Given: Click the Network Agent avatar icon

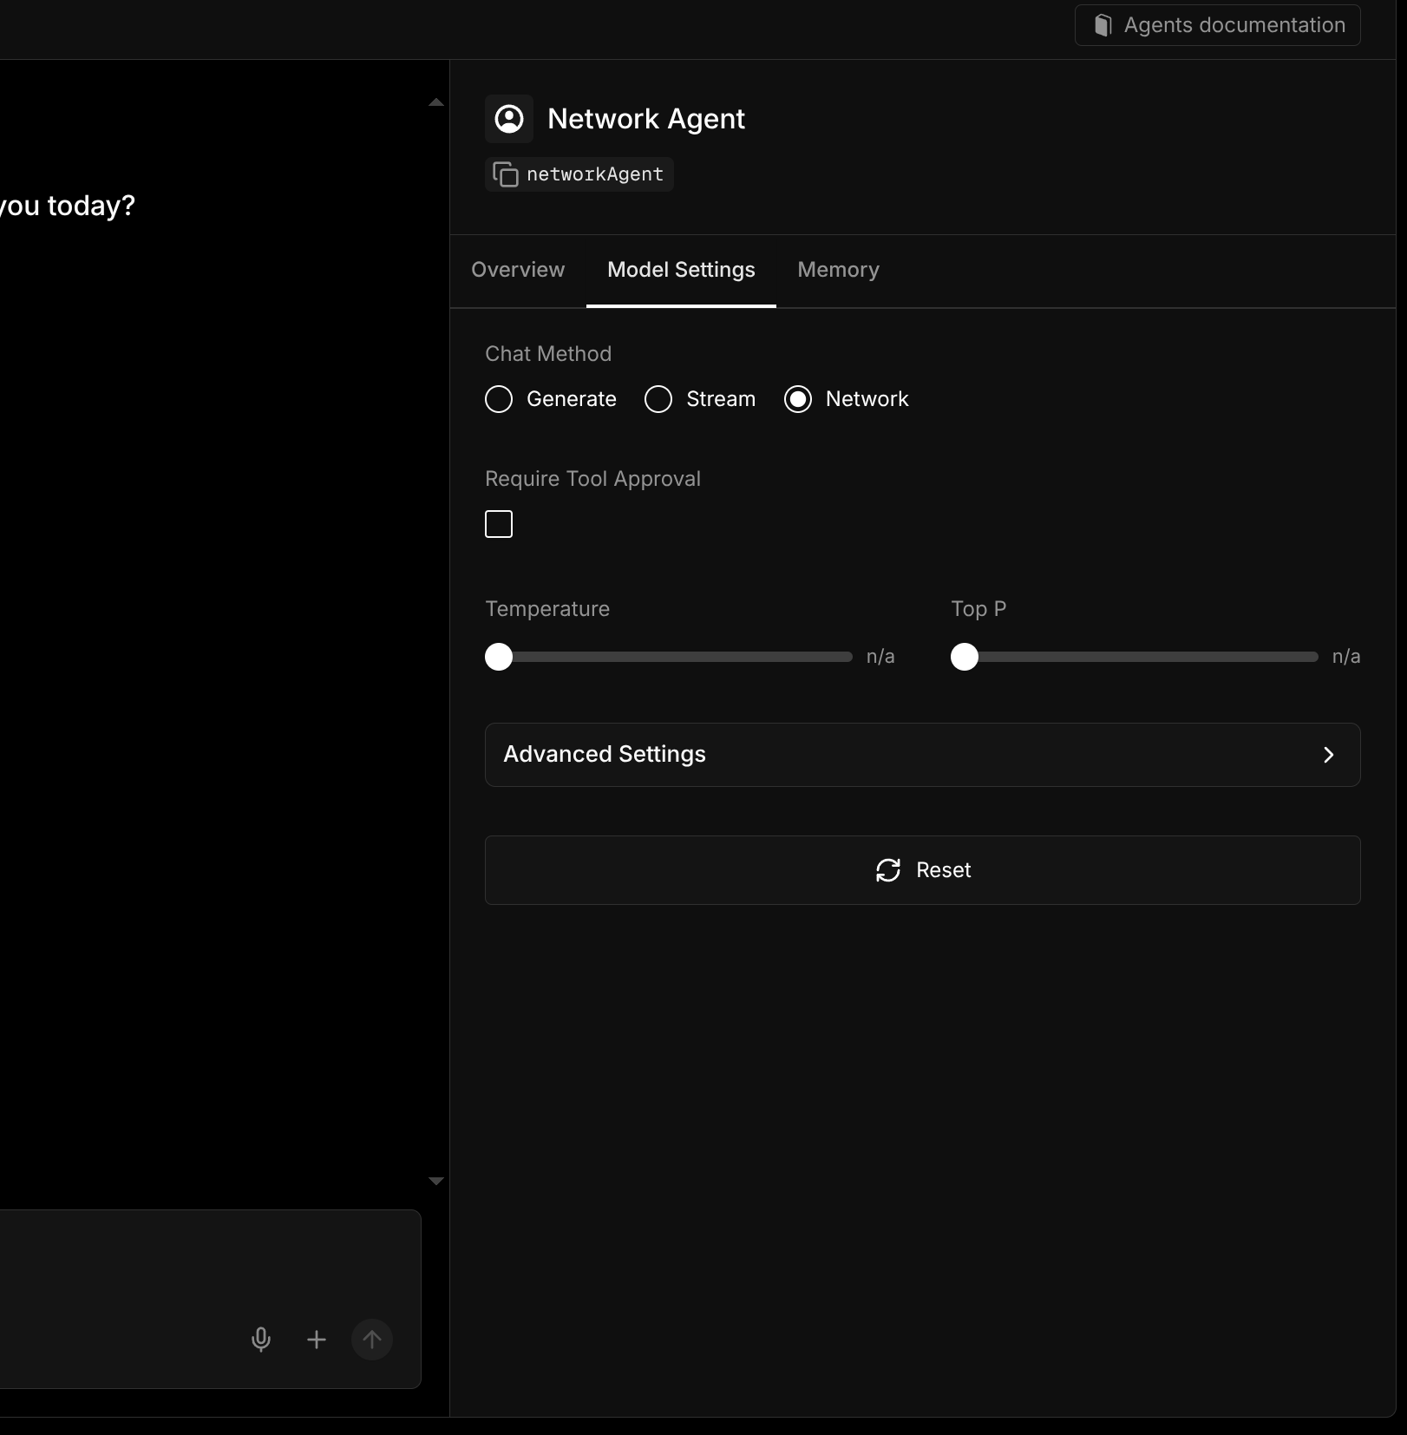Looking at the screenshot, I should pyautogui.click(x=509, y=119).
